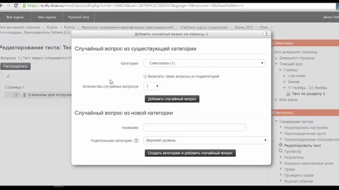This screenshot has width=339, height=190.
Task: Open the Мои курсы menu
Action: click(x=47, y=17)
